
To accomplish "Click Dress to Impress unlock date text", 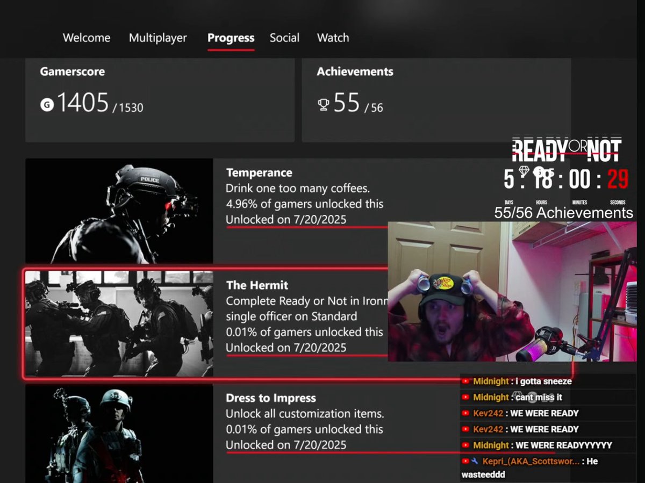I will click(286, 445).
